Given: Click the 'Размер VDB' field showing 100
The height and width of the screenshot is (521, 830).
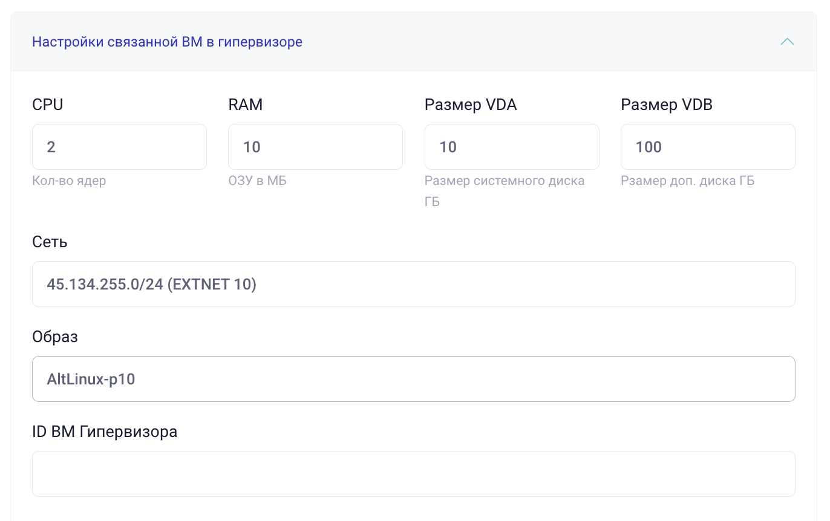Looking at the screenshot, I should (707, 146).
